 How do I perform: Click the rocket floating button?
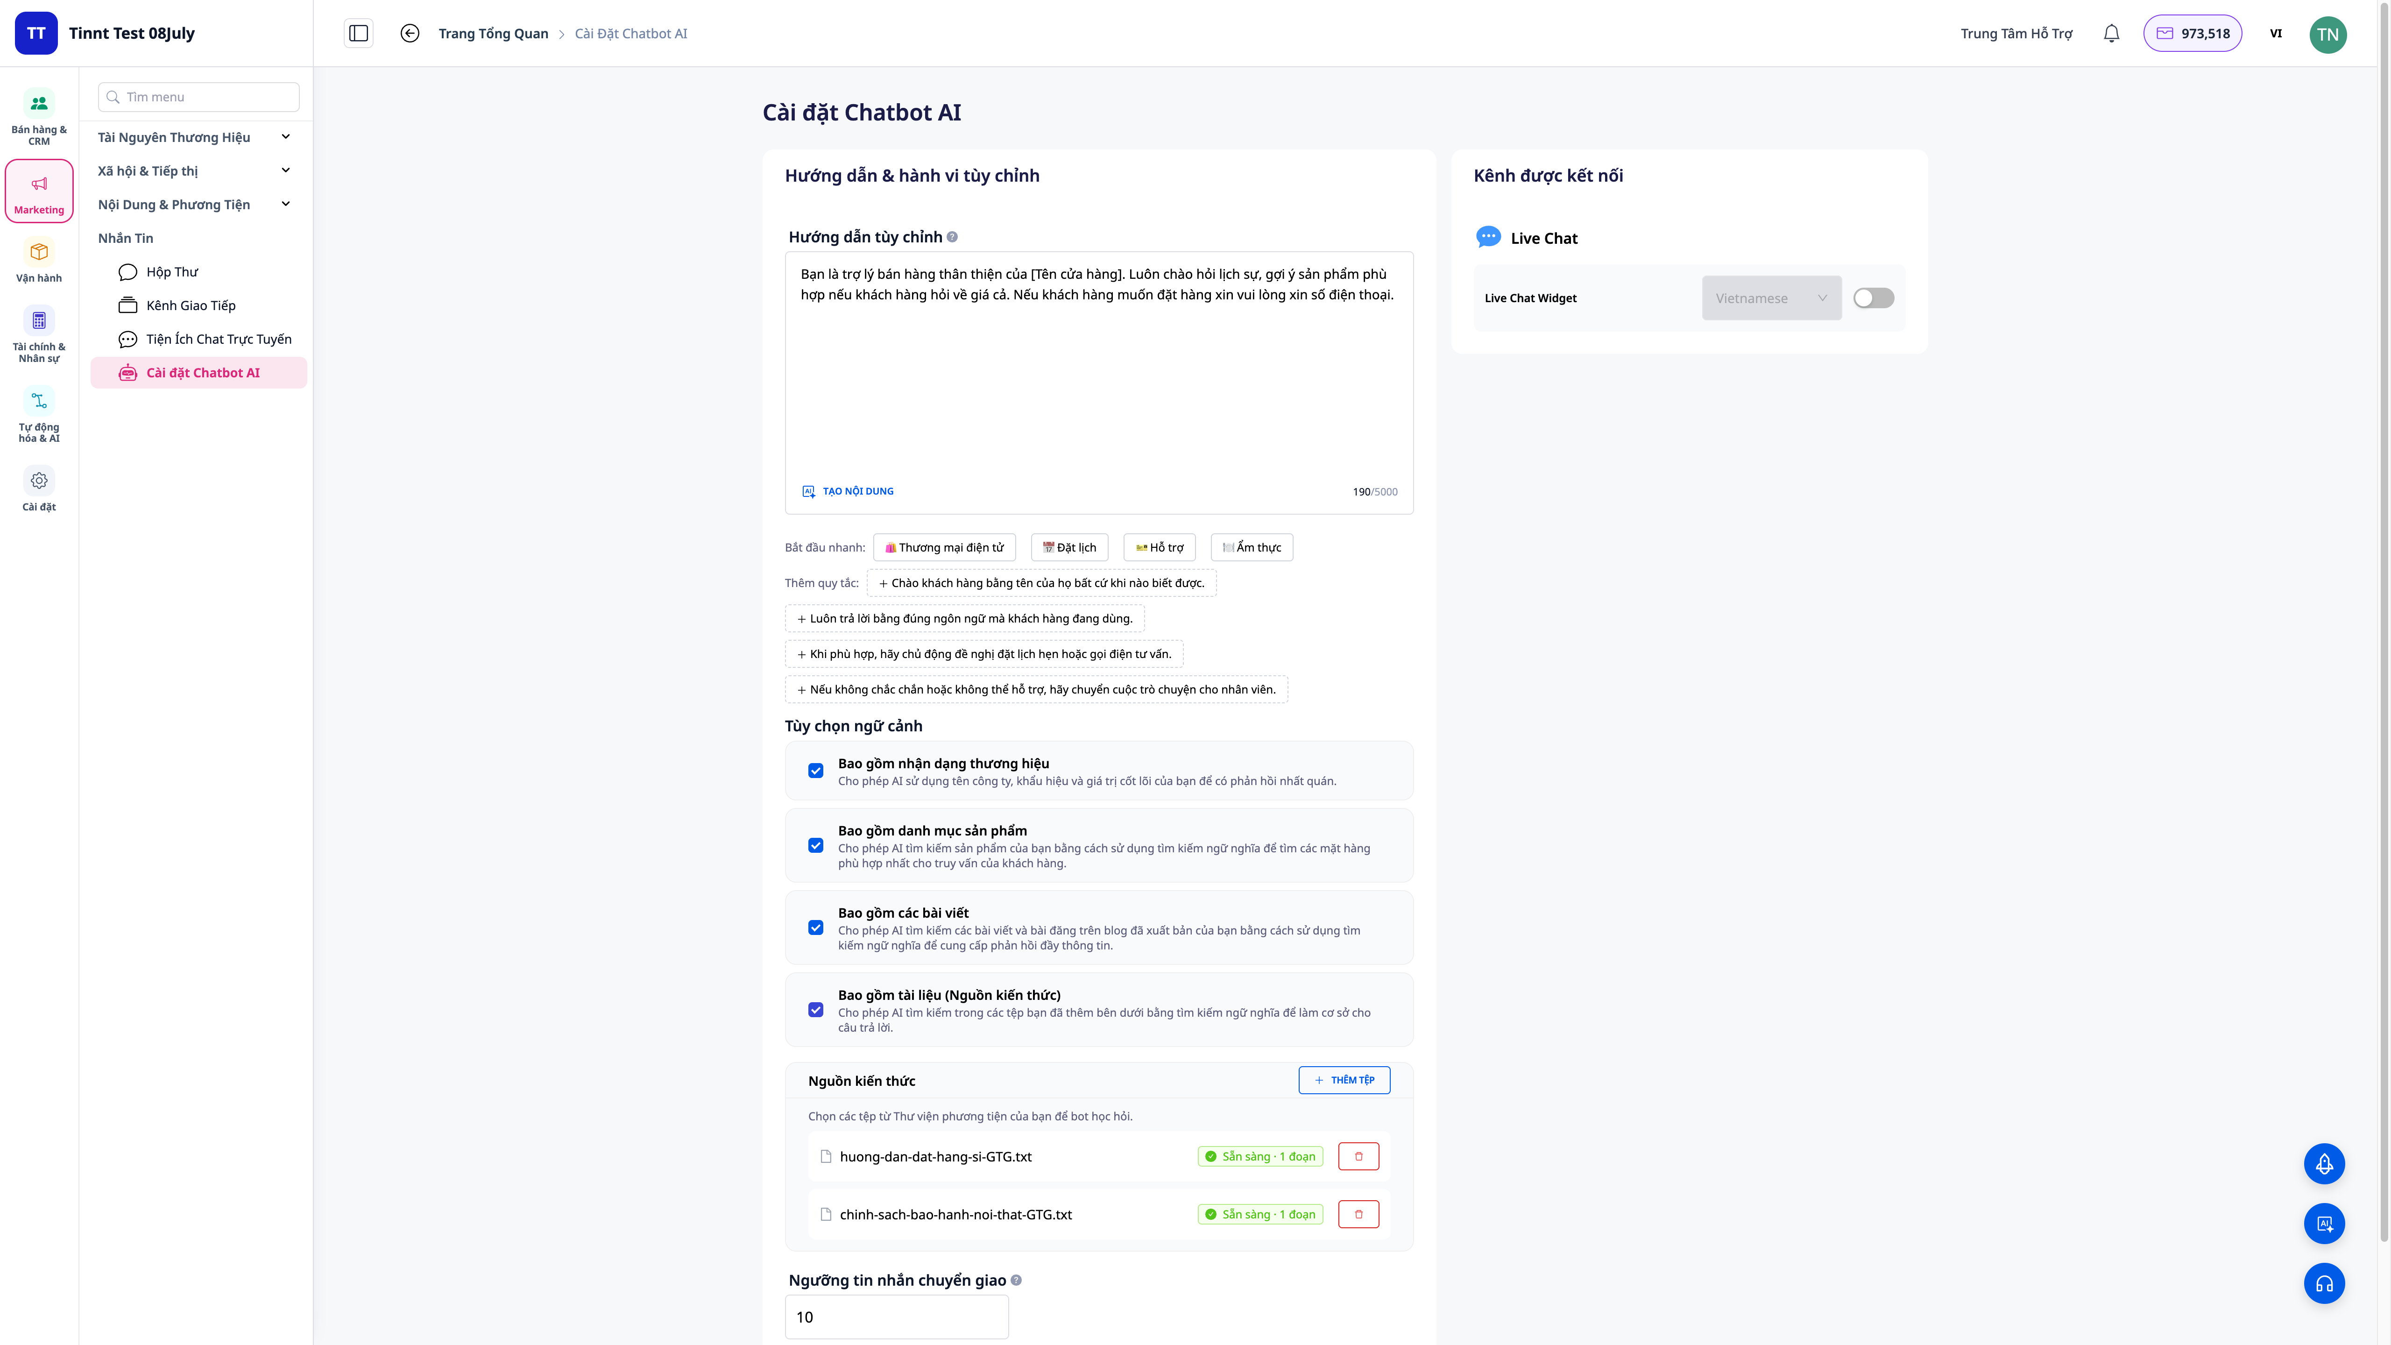pos(2324,1164)
